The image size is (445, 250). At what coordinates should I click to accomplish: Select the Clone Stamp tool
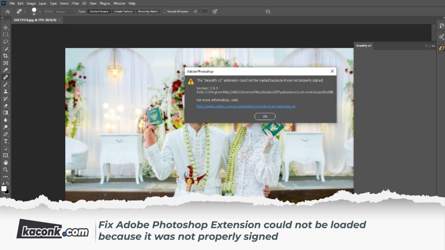tap(5, 92)
